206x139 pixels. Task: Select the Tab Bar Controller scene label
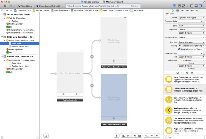pos(70,100)
